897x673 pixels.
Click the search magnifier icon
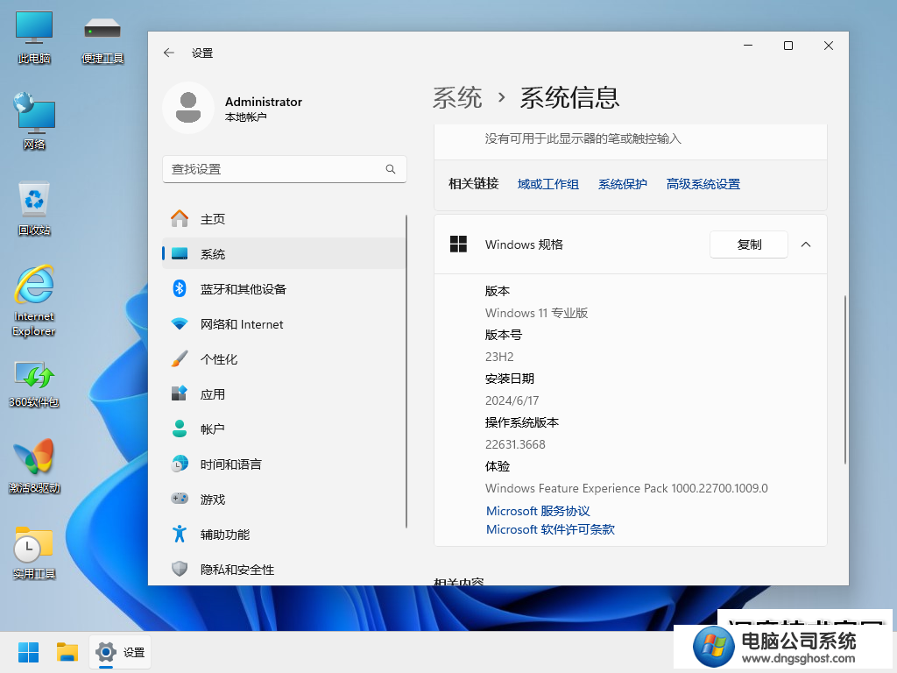tap(391, 169)
